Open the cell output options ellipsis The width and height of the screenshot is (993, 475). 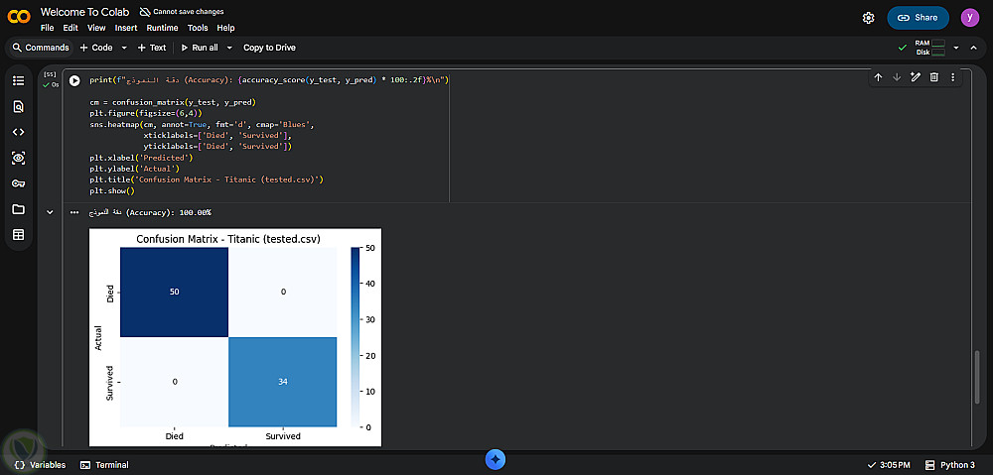(74, 212)
